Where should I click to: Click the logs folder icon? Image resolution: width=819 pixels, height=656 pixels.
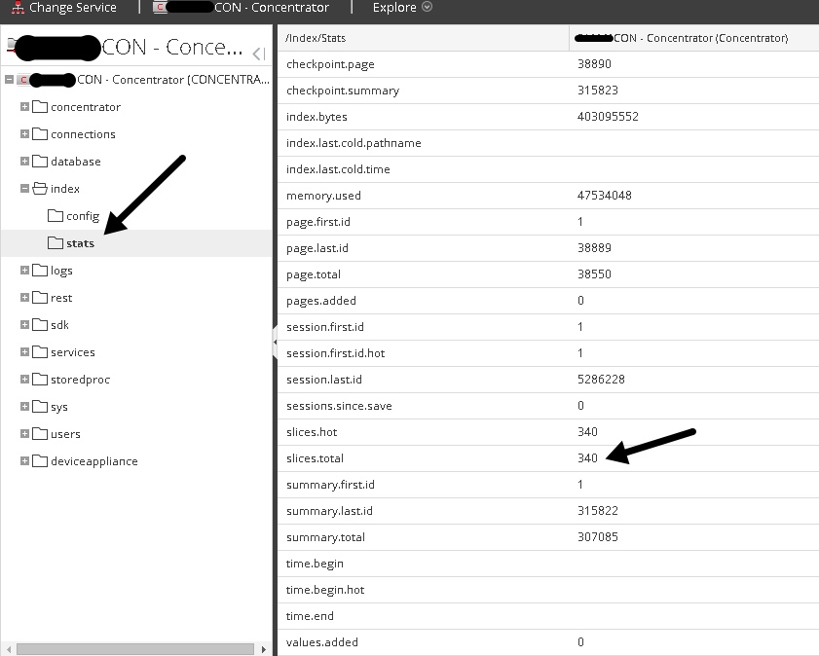tap(40, 271)
